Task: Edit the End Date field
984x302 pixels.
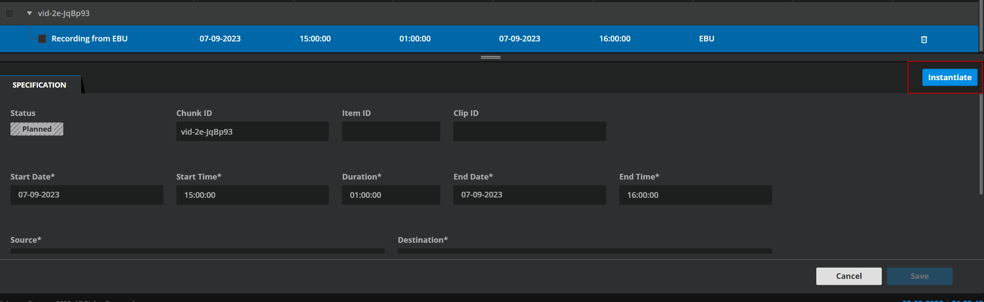Action: (529, 195)
